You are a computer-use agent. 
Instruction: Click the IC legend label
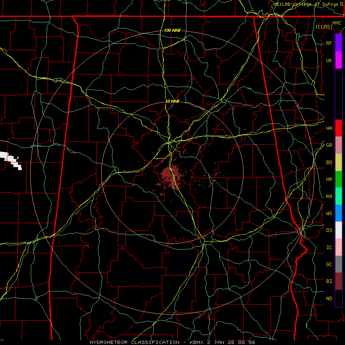pos(329,248)
